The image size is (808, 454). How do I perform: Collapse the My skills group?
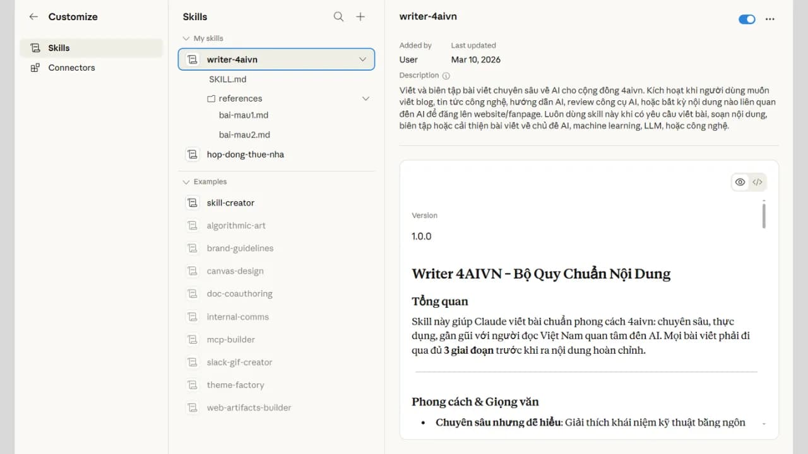186,38
